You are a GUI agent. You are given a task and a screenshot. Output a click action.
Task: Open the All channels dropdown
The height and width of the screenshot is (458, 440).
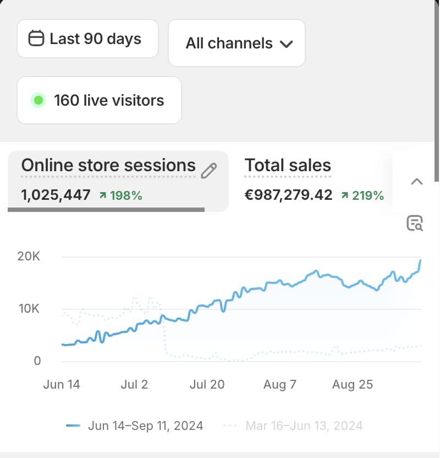tap(237, 43)
